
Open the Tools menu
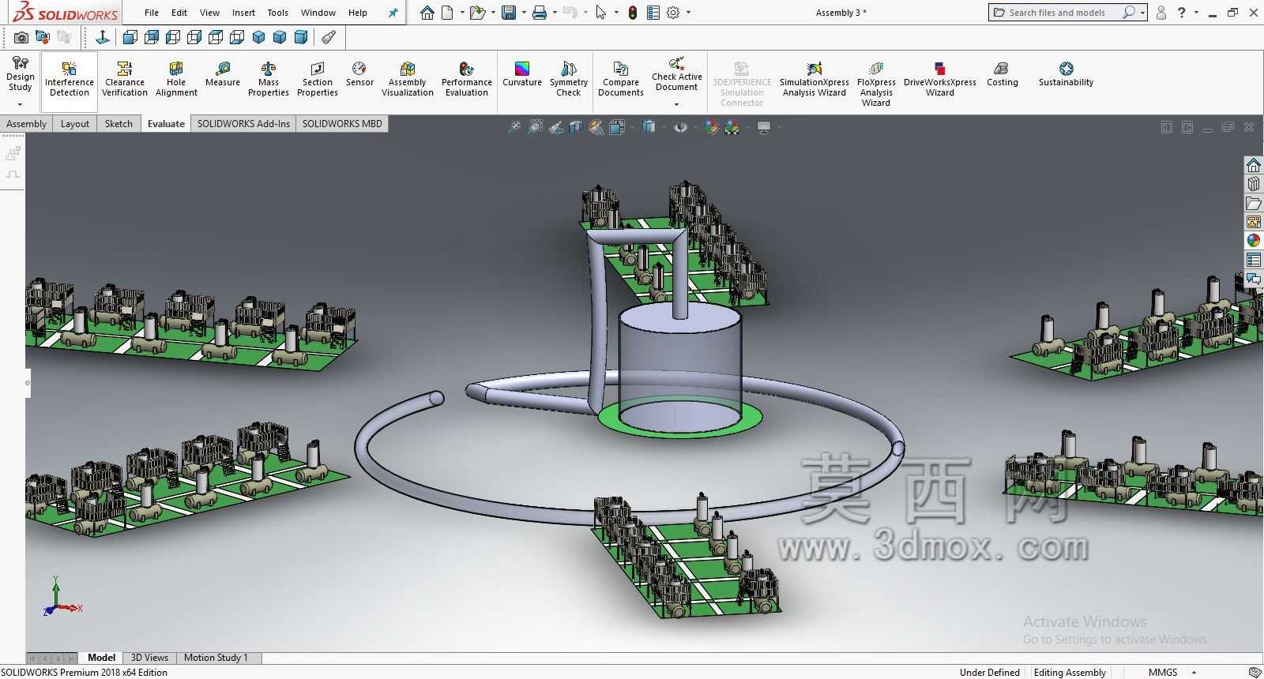click(x=278, y=13)
